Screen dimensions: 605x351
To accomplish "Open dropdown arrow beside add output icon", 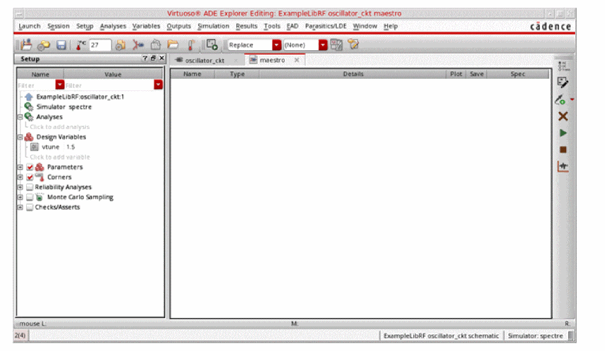I will (573, 100).
